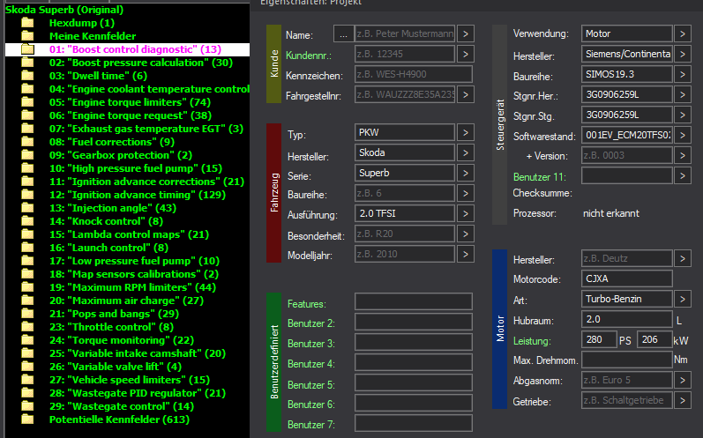Click the kW power field showing 206
This screenshot has height=438, width=703.
pyautogui.click(x=654, y=339)
